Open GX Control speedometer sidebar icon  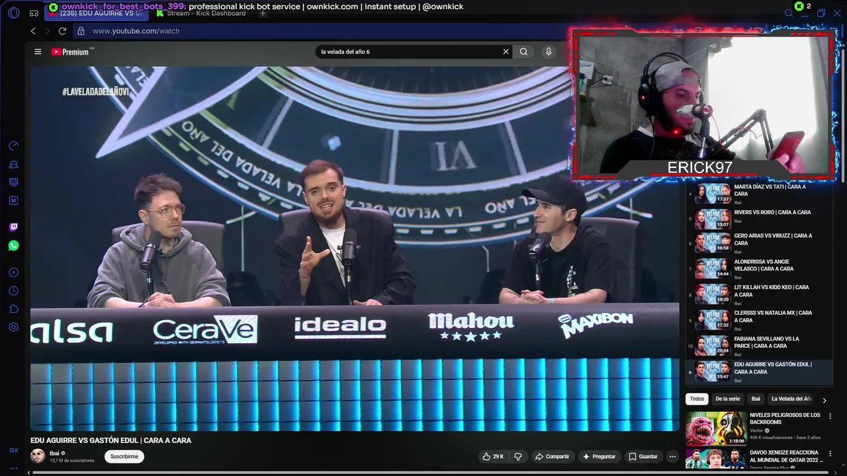click(14, 146)
